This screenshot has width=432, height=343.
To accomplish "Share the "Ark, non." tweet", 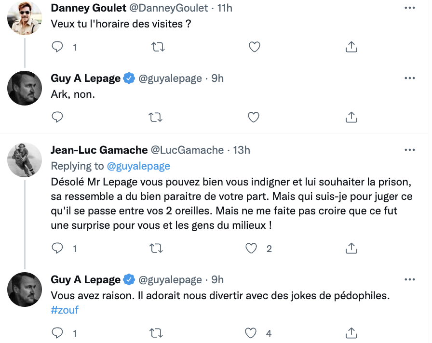I will 351,117.
